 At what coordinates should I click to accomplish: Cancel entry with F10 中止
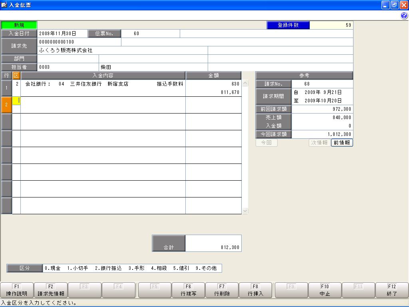(325, 290)
